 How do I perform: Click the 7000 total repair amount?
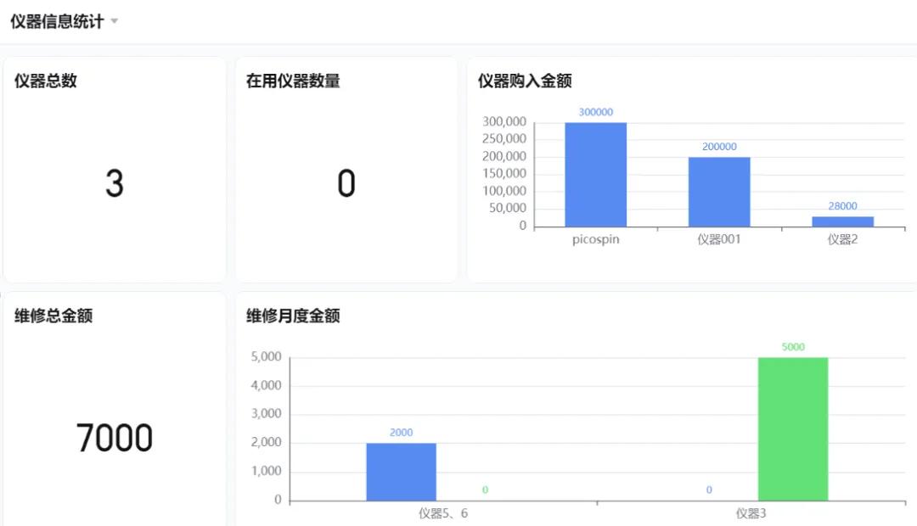pos(115,438)
